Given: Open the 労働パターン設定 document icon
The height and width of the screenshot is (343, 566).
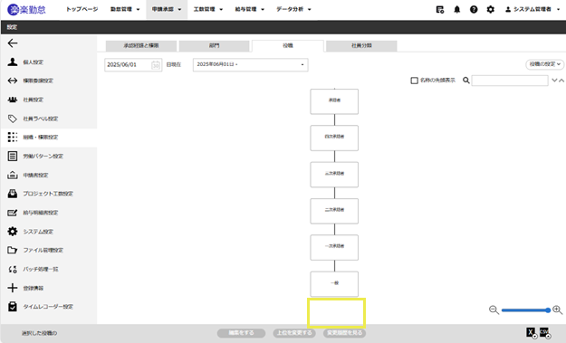Looking at the screenshot, I should point(13,157).
